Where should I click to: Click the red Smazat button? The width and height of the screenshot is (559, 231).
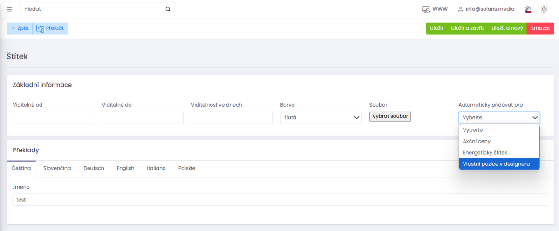click(540, 28)
